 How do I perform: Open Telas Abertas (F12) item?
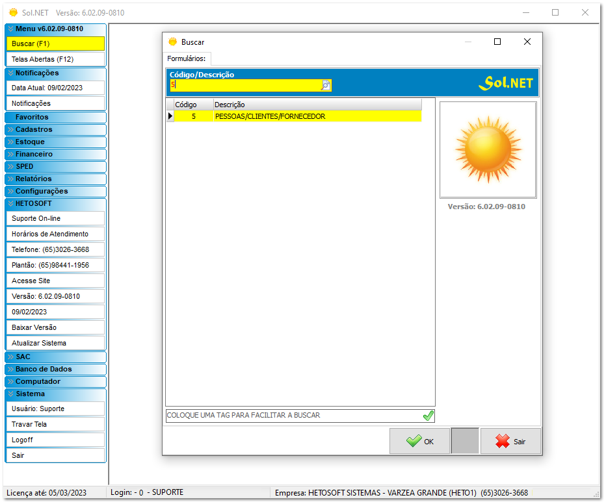pyautogui.click(x=55, y=59)
